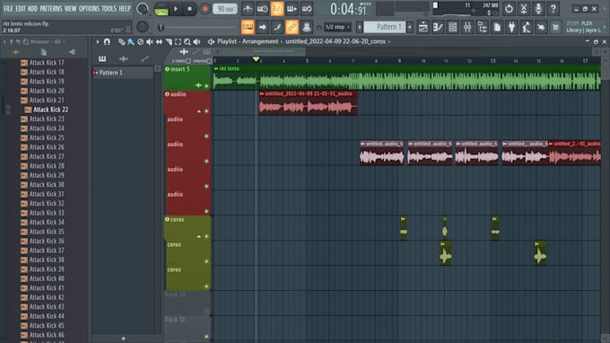Viewport: 610px width, 343px height.
Task: Open the Pattern 1 selector dropdown
Action: 386,27
